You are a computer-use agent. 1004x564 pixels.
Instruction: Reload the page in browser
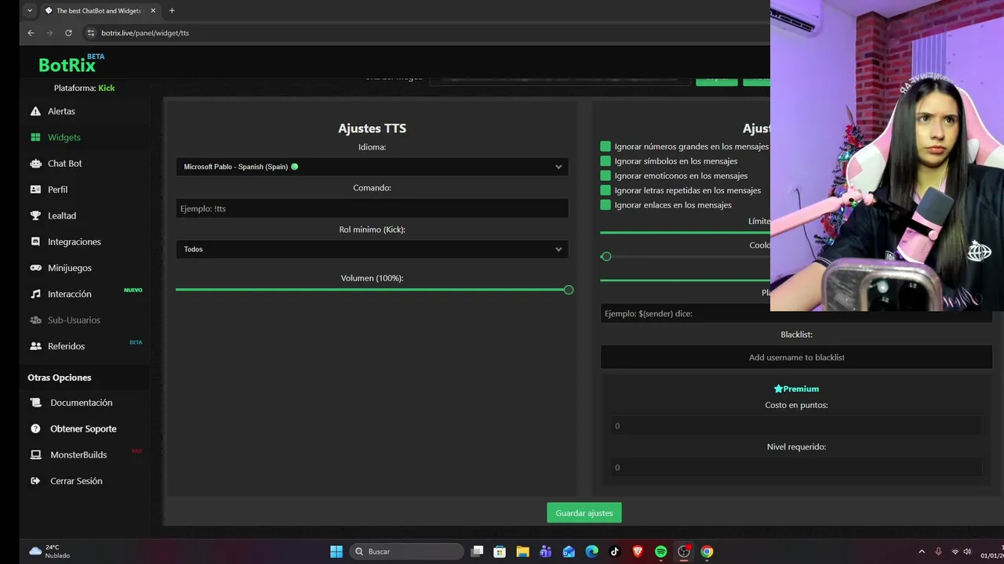tap(68, 33)
